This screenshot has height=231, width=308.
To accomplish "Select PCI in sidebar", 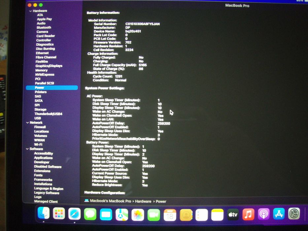I will (x=38, y=79).
